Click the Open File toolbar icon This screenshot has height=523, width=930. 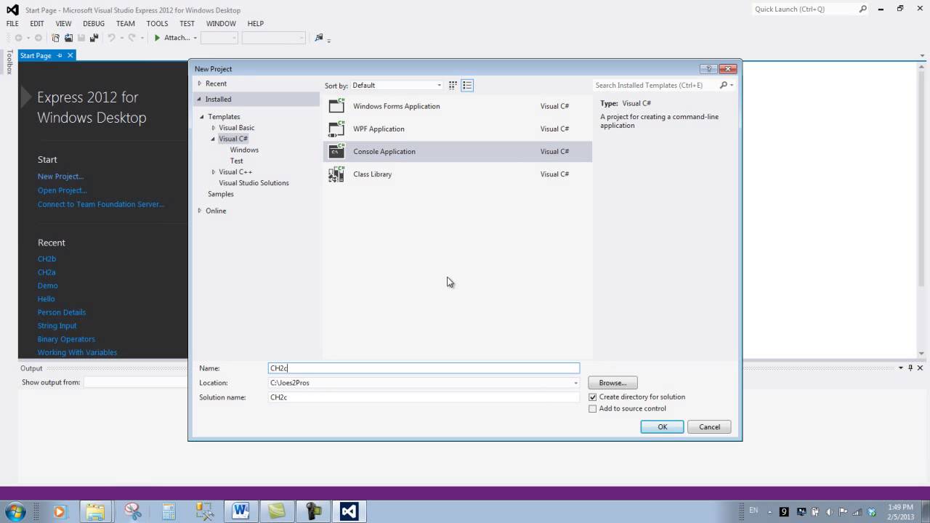[x=68, y=38]
